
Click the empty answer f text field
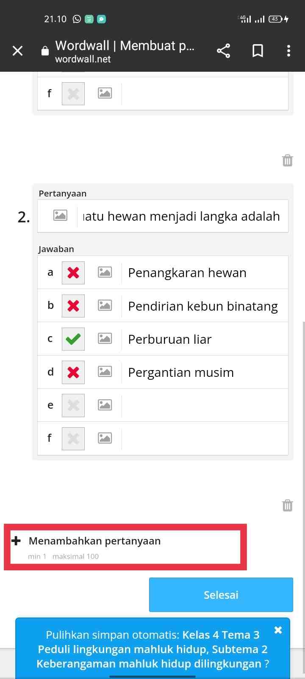pyautogui.click(x=205, y=438)
